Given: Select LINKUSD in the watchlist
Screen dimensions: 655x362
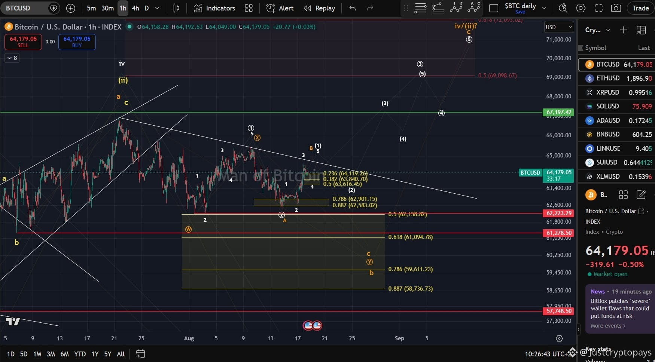Looking at the screenshot, I should 616,148.
